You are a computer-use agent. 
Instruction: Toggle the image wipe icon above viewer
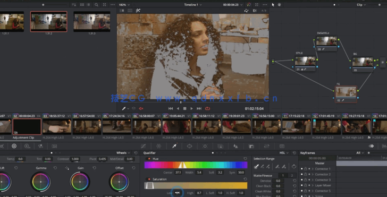122,11
